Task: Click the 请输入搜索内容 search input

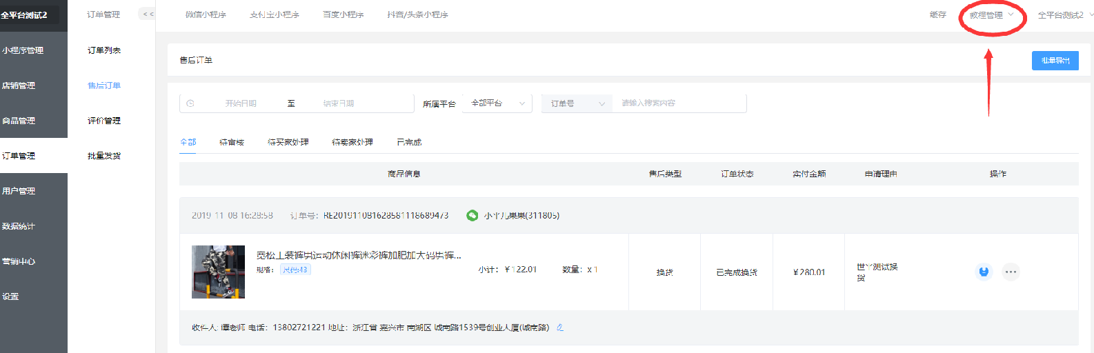Action: pos(679,103)
